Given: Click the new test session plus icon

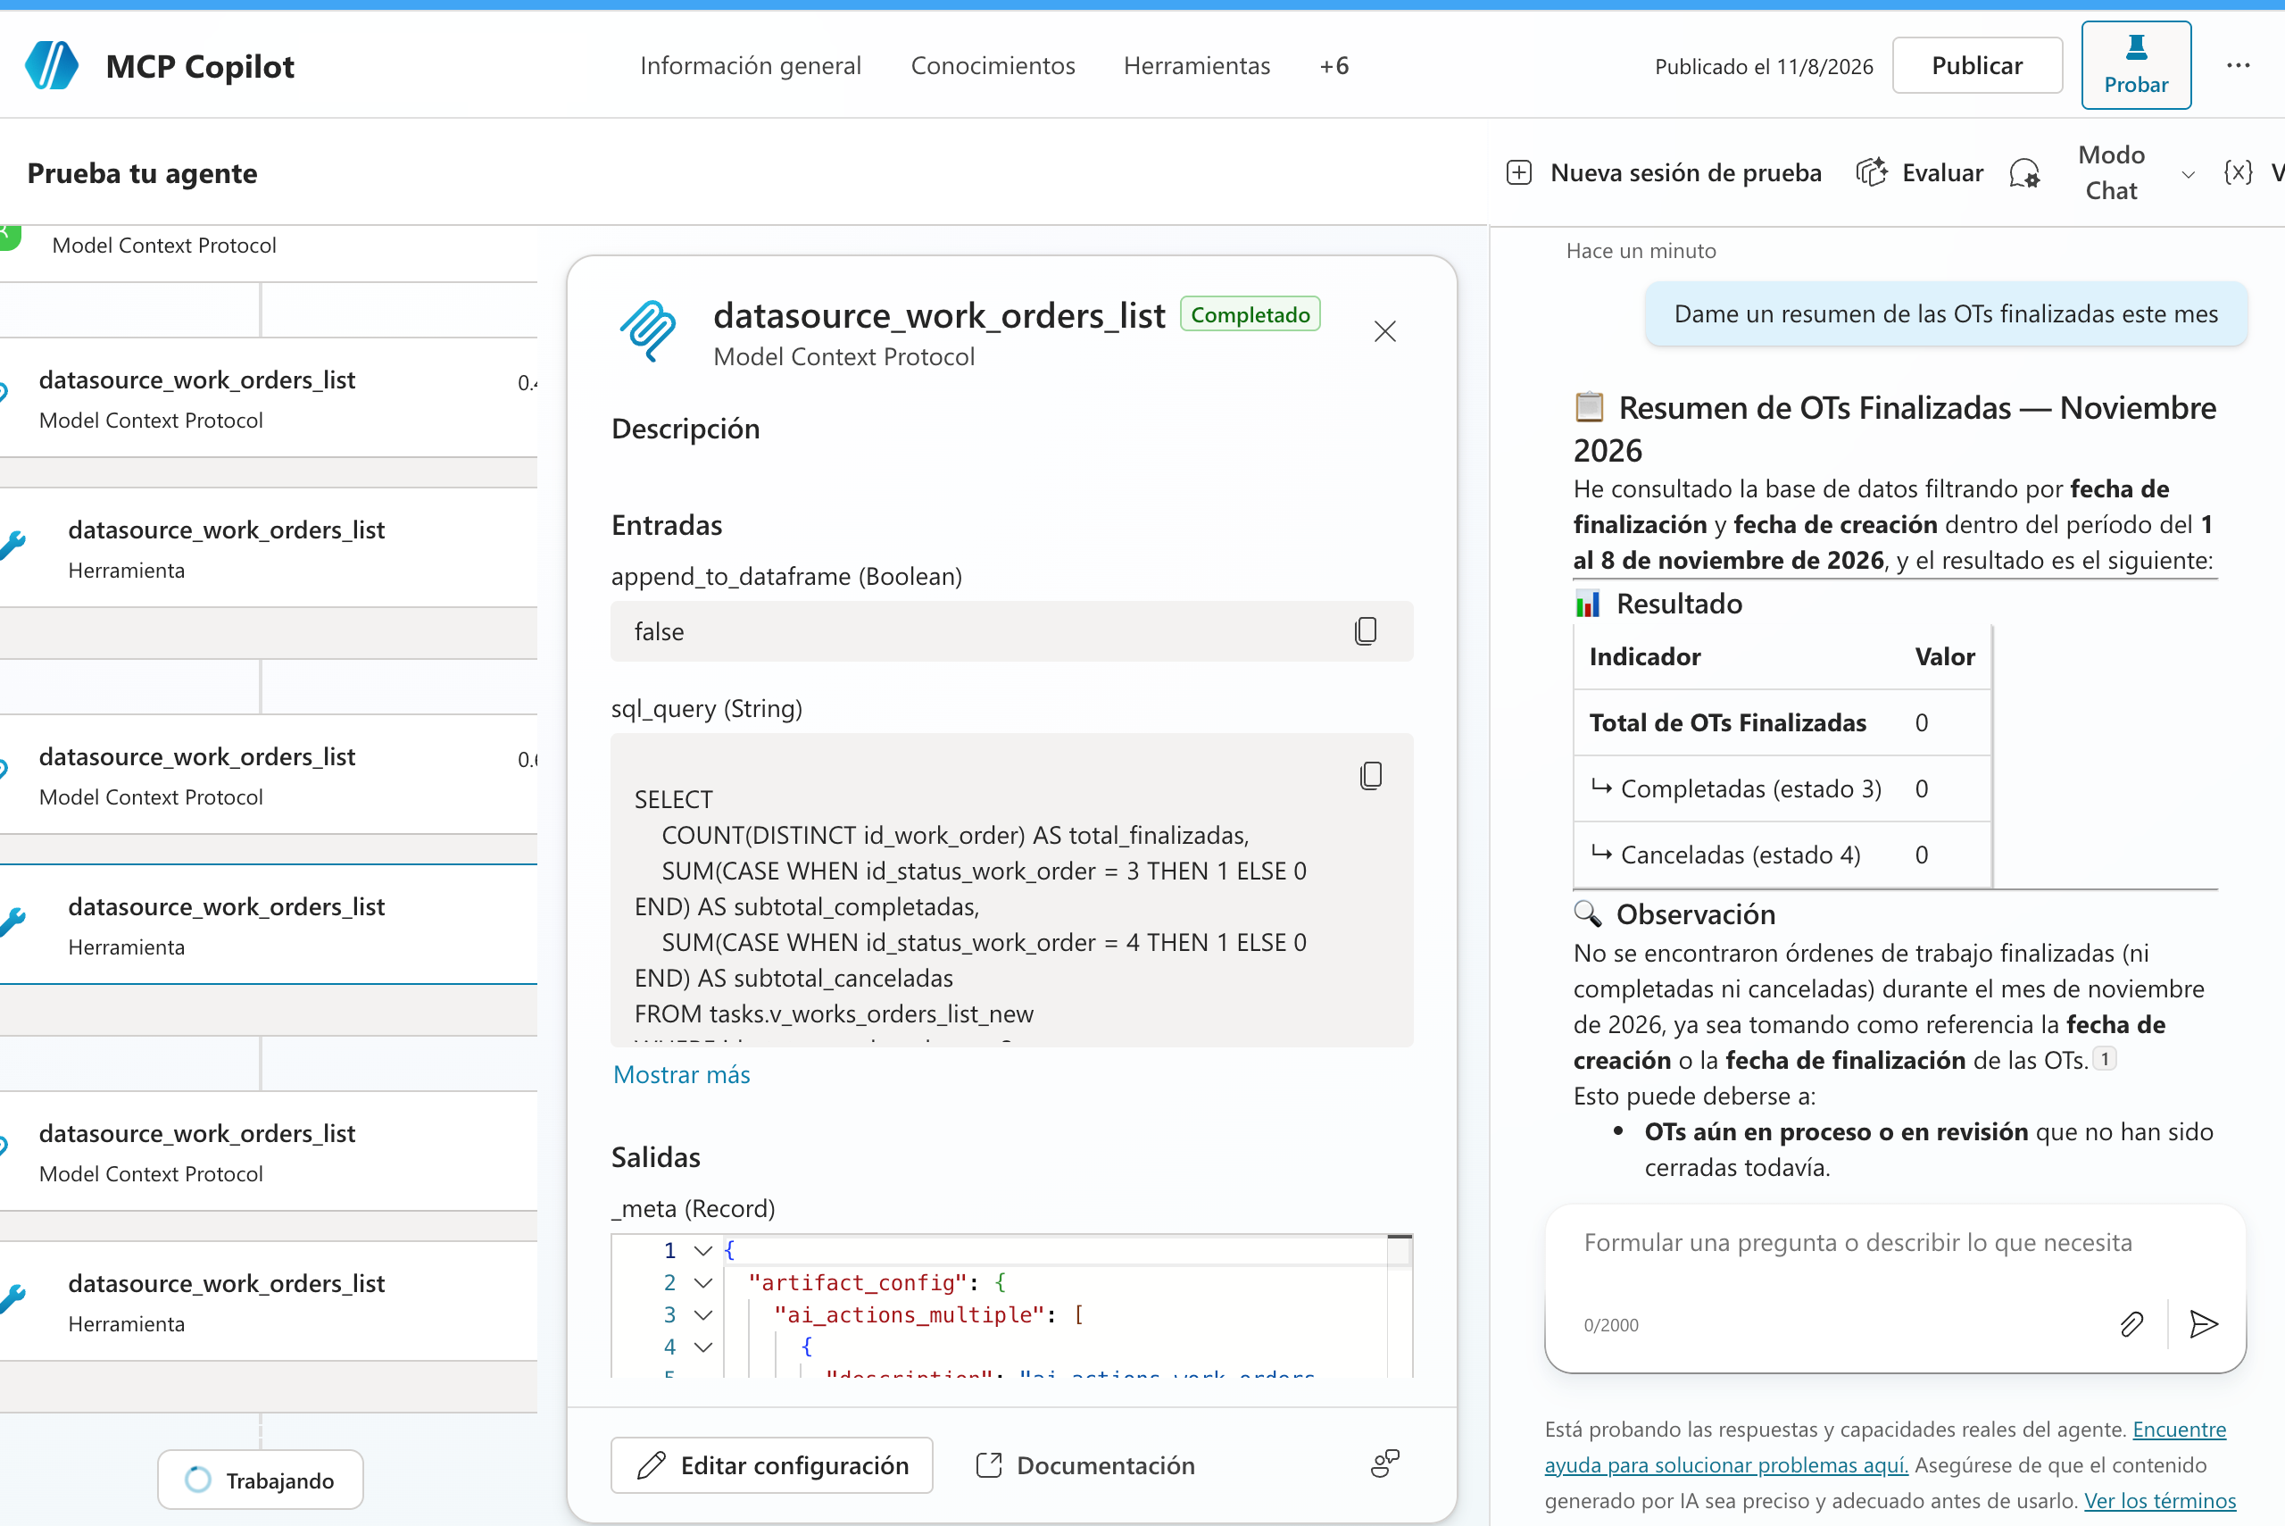Looking at the screenshot, I should click(x=1518, y=172).
